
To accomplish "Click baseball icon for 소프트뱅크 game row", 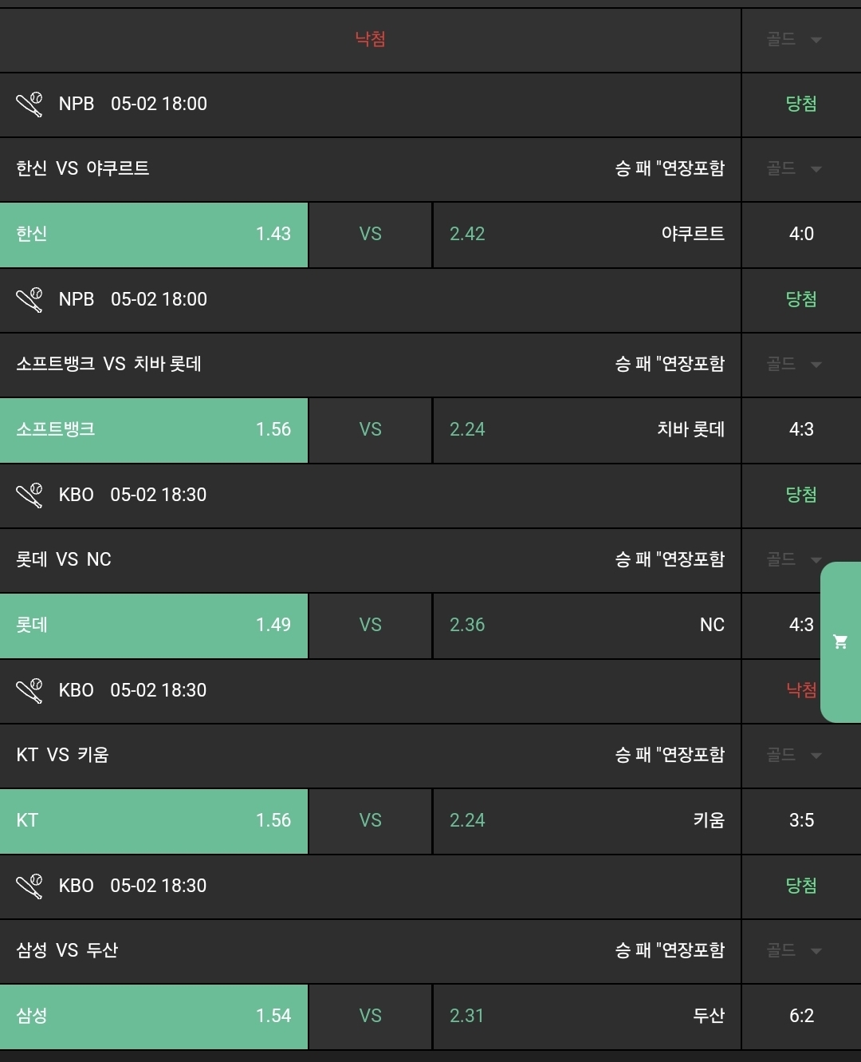I will point(29,300).
